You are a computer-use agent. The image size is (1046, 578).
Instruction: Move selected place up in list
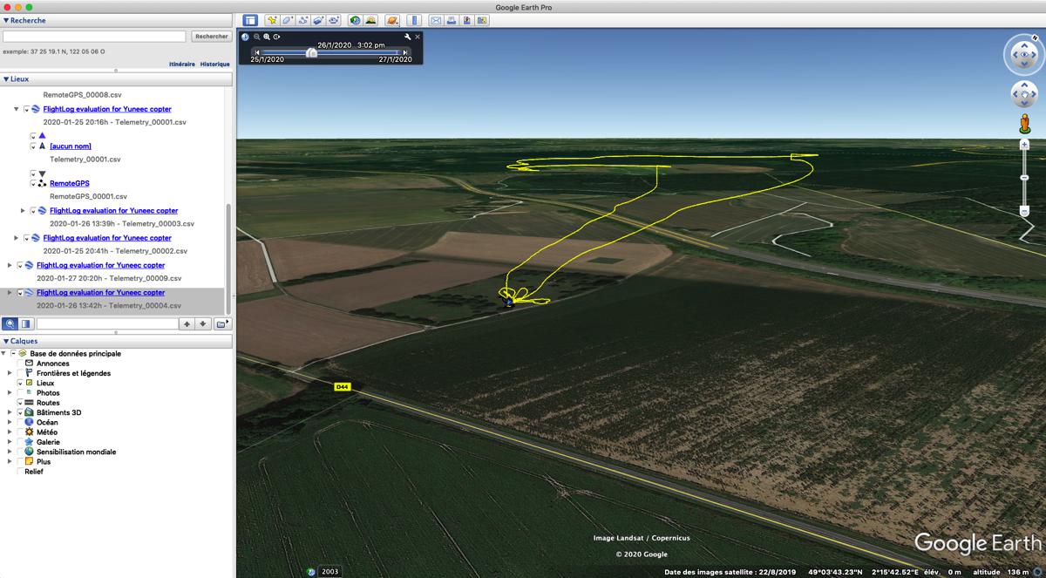(x=187, y=323)
